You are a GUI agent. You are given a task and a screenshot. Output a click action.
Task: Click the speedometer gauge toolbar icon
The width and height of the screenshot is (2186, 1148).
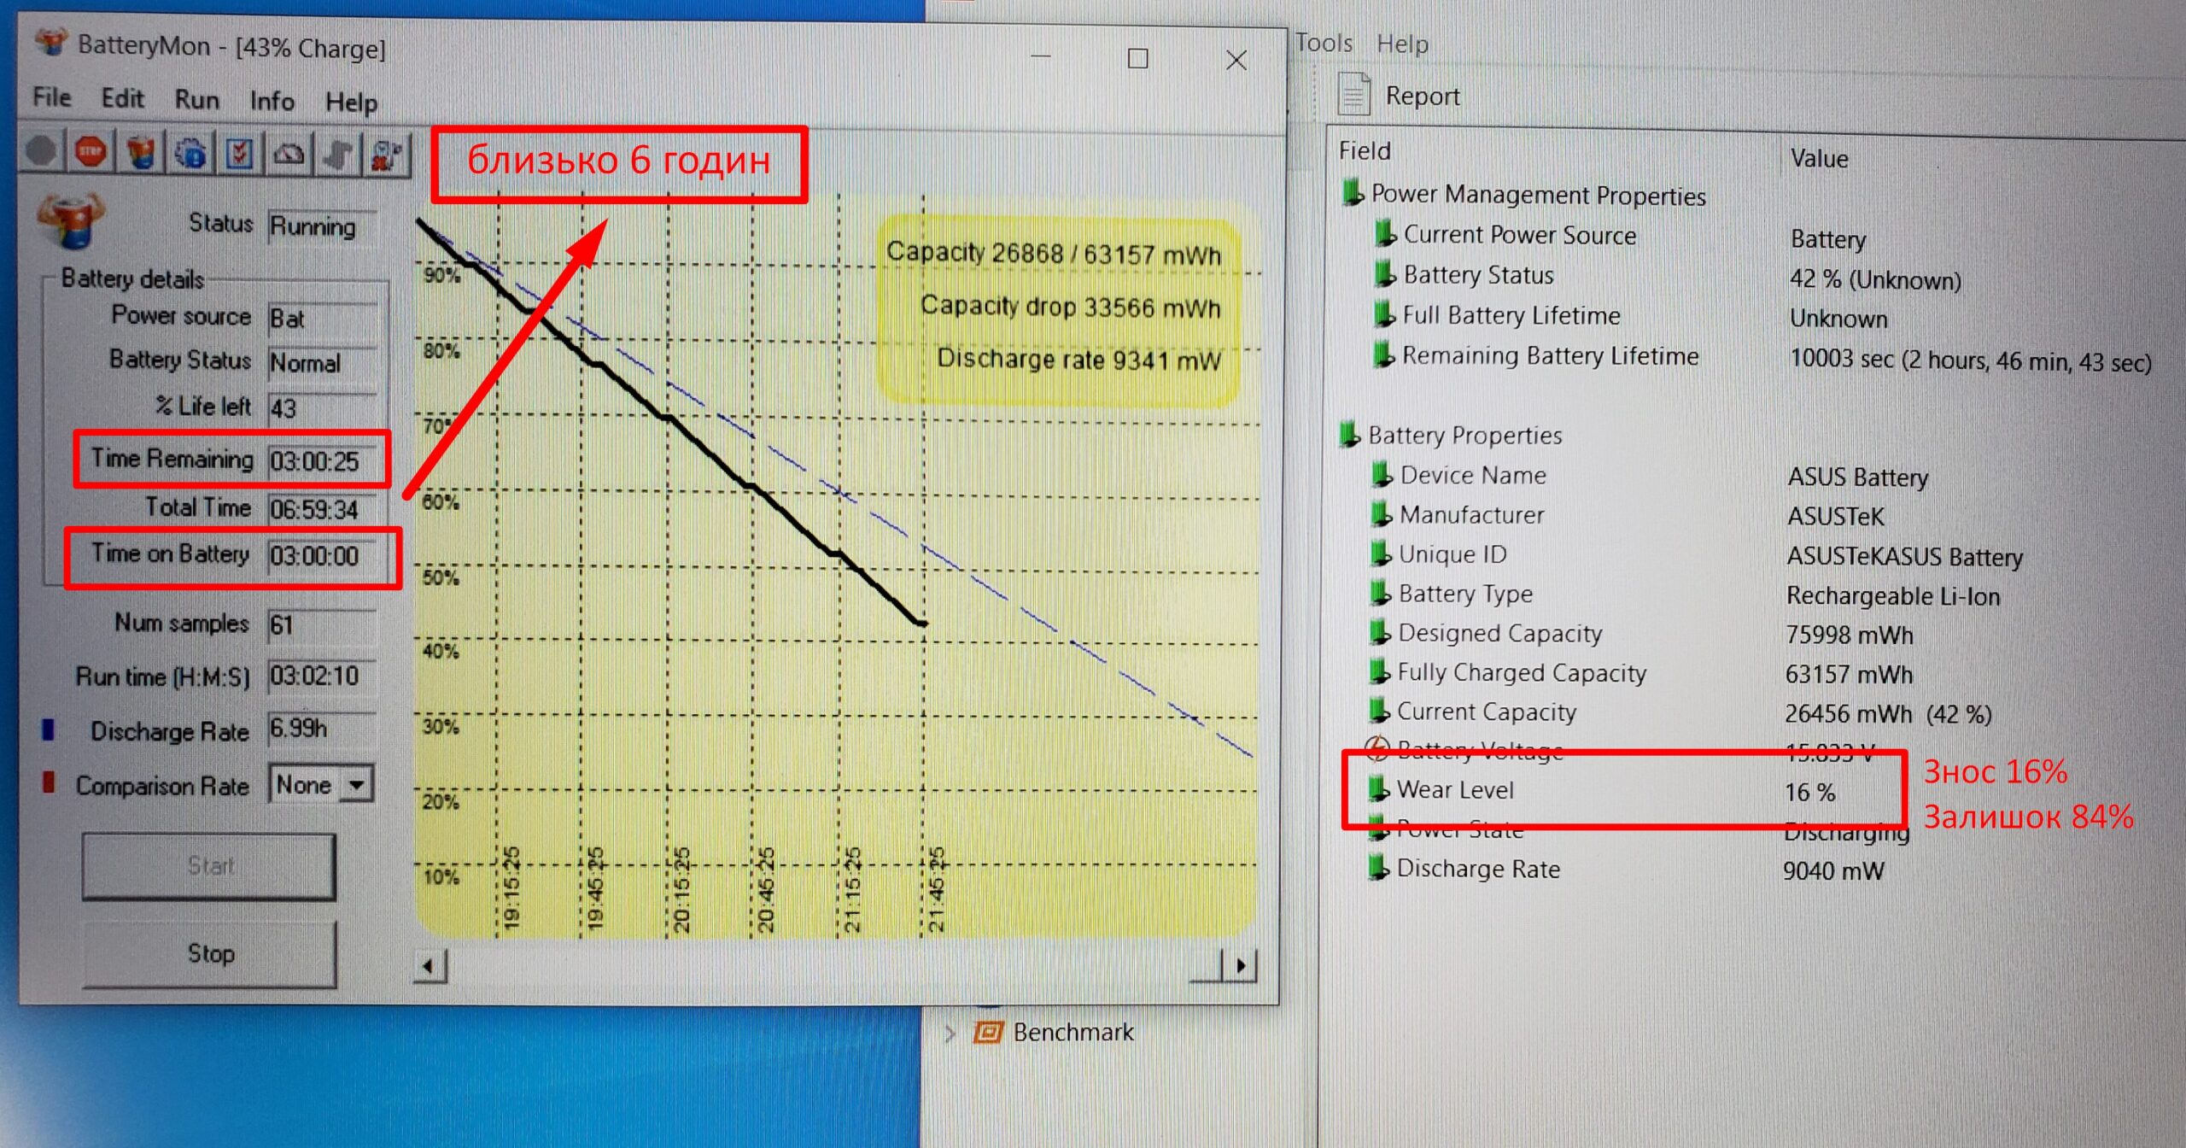pyautogui.click(x=289, y=155)
